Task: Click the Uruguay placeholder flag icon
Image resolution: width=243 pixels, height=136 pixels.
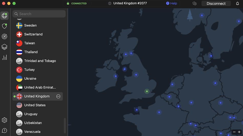Action: [19, 114]
